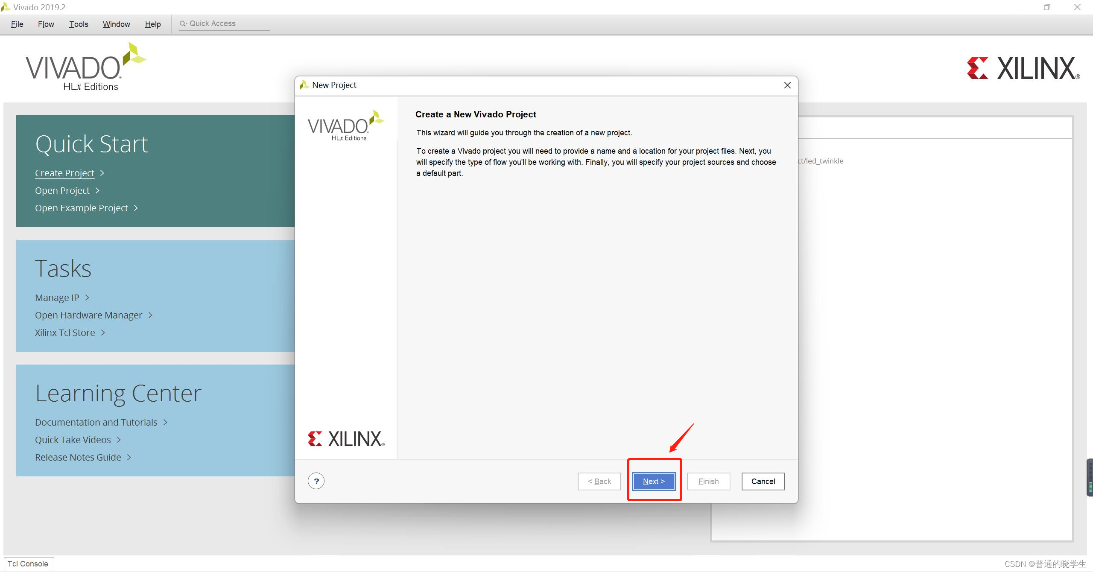Screen dimensions: 1093x572
Task: Click the Vivado flow menu icon
Action: click(45, 24)
